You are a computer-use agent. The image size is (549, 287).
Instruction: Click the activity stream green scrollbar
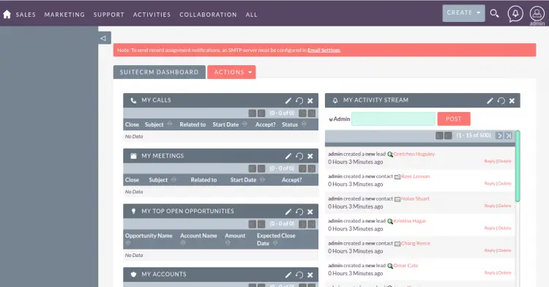(x=518, y=166)
